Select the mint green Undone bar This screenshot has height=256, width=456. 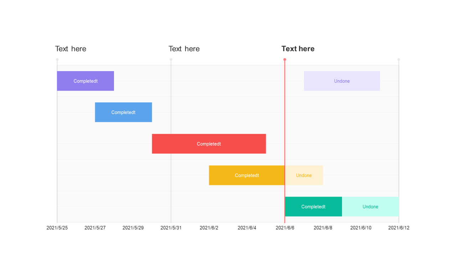tap(370, 207)
